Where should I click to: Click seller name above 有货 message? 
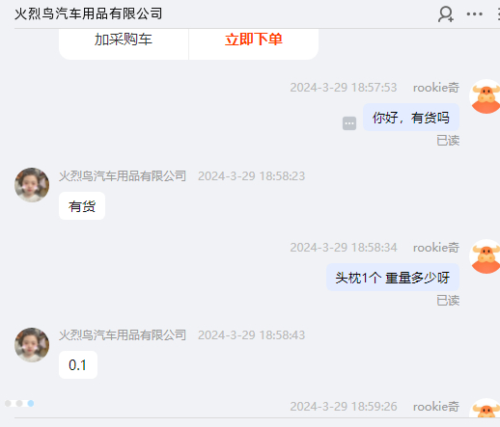tap(123, 176)
